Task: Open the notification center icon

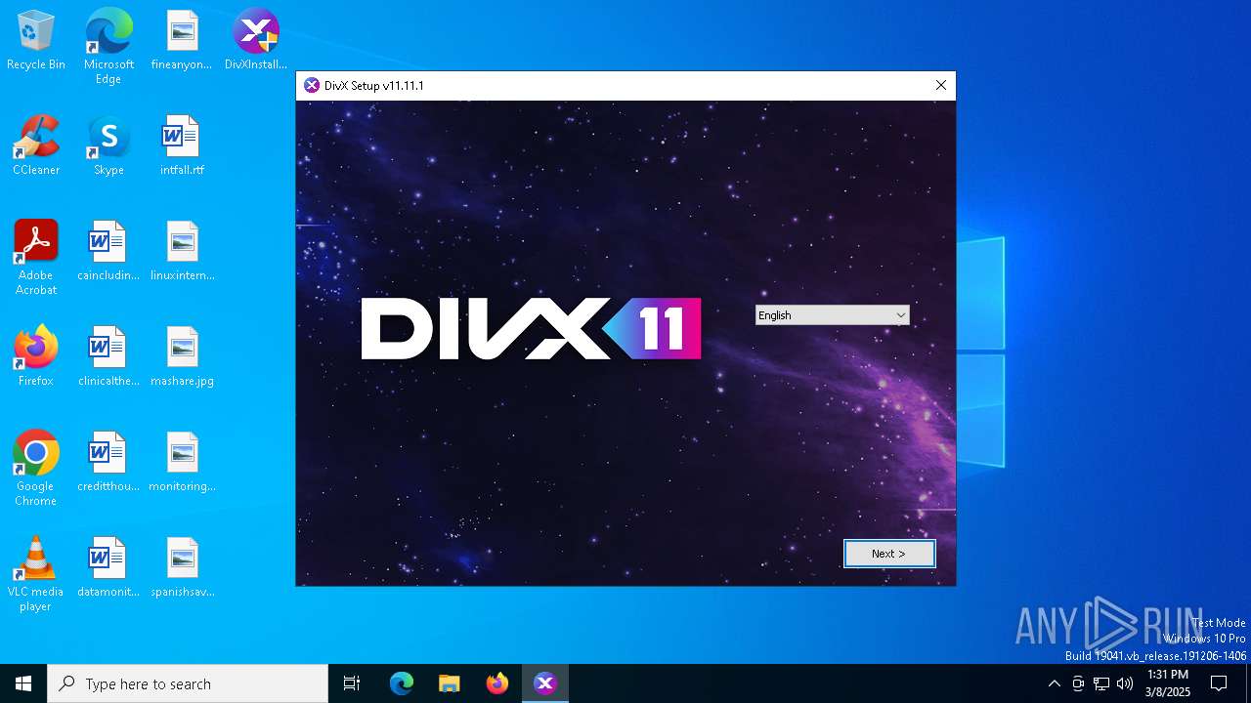Action: [1219, 683]
